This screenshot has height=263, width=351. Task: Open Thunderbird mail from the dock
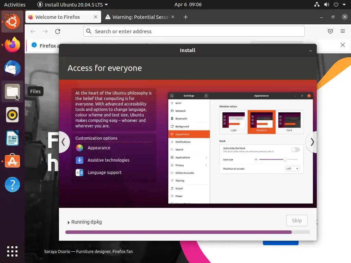pyautogui.click(x=12, y=68)
